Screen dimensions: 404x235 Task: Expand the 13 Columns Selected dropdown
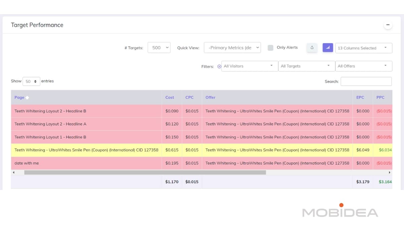coord(364,48)
